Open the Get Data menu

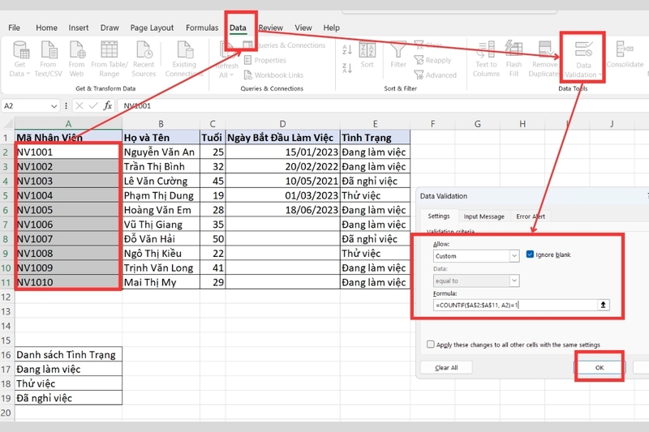19,59
